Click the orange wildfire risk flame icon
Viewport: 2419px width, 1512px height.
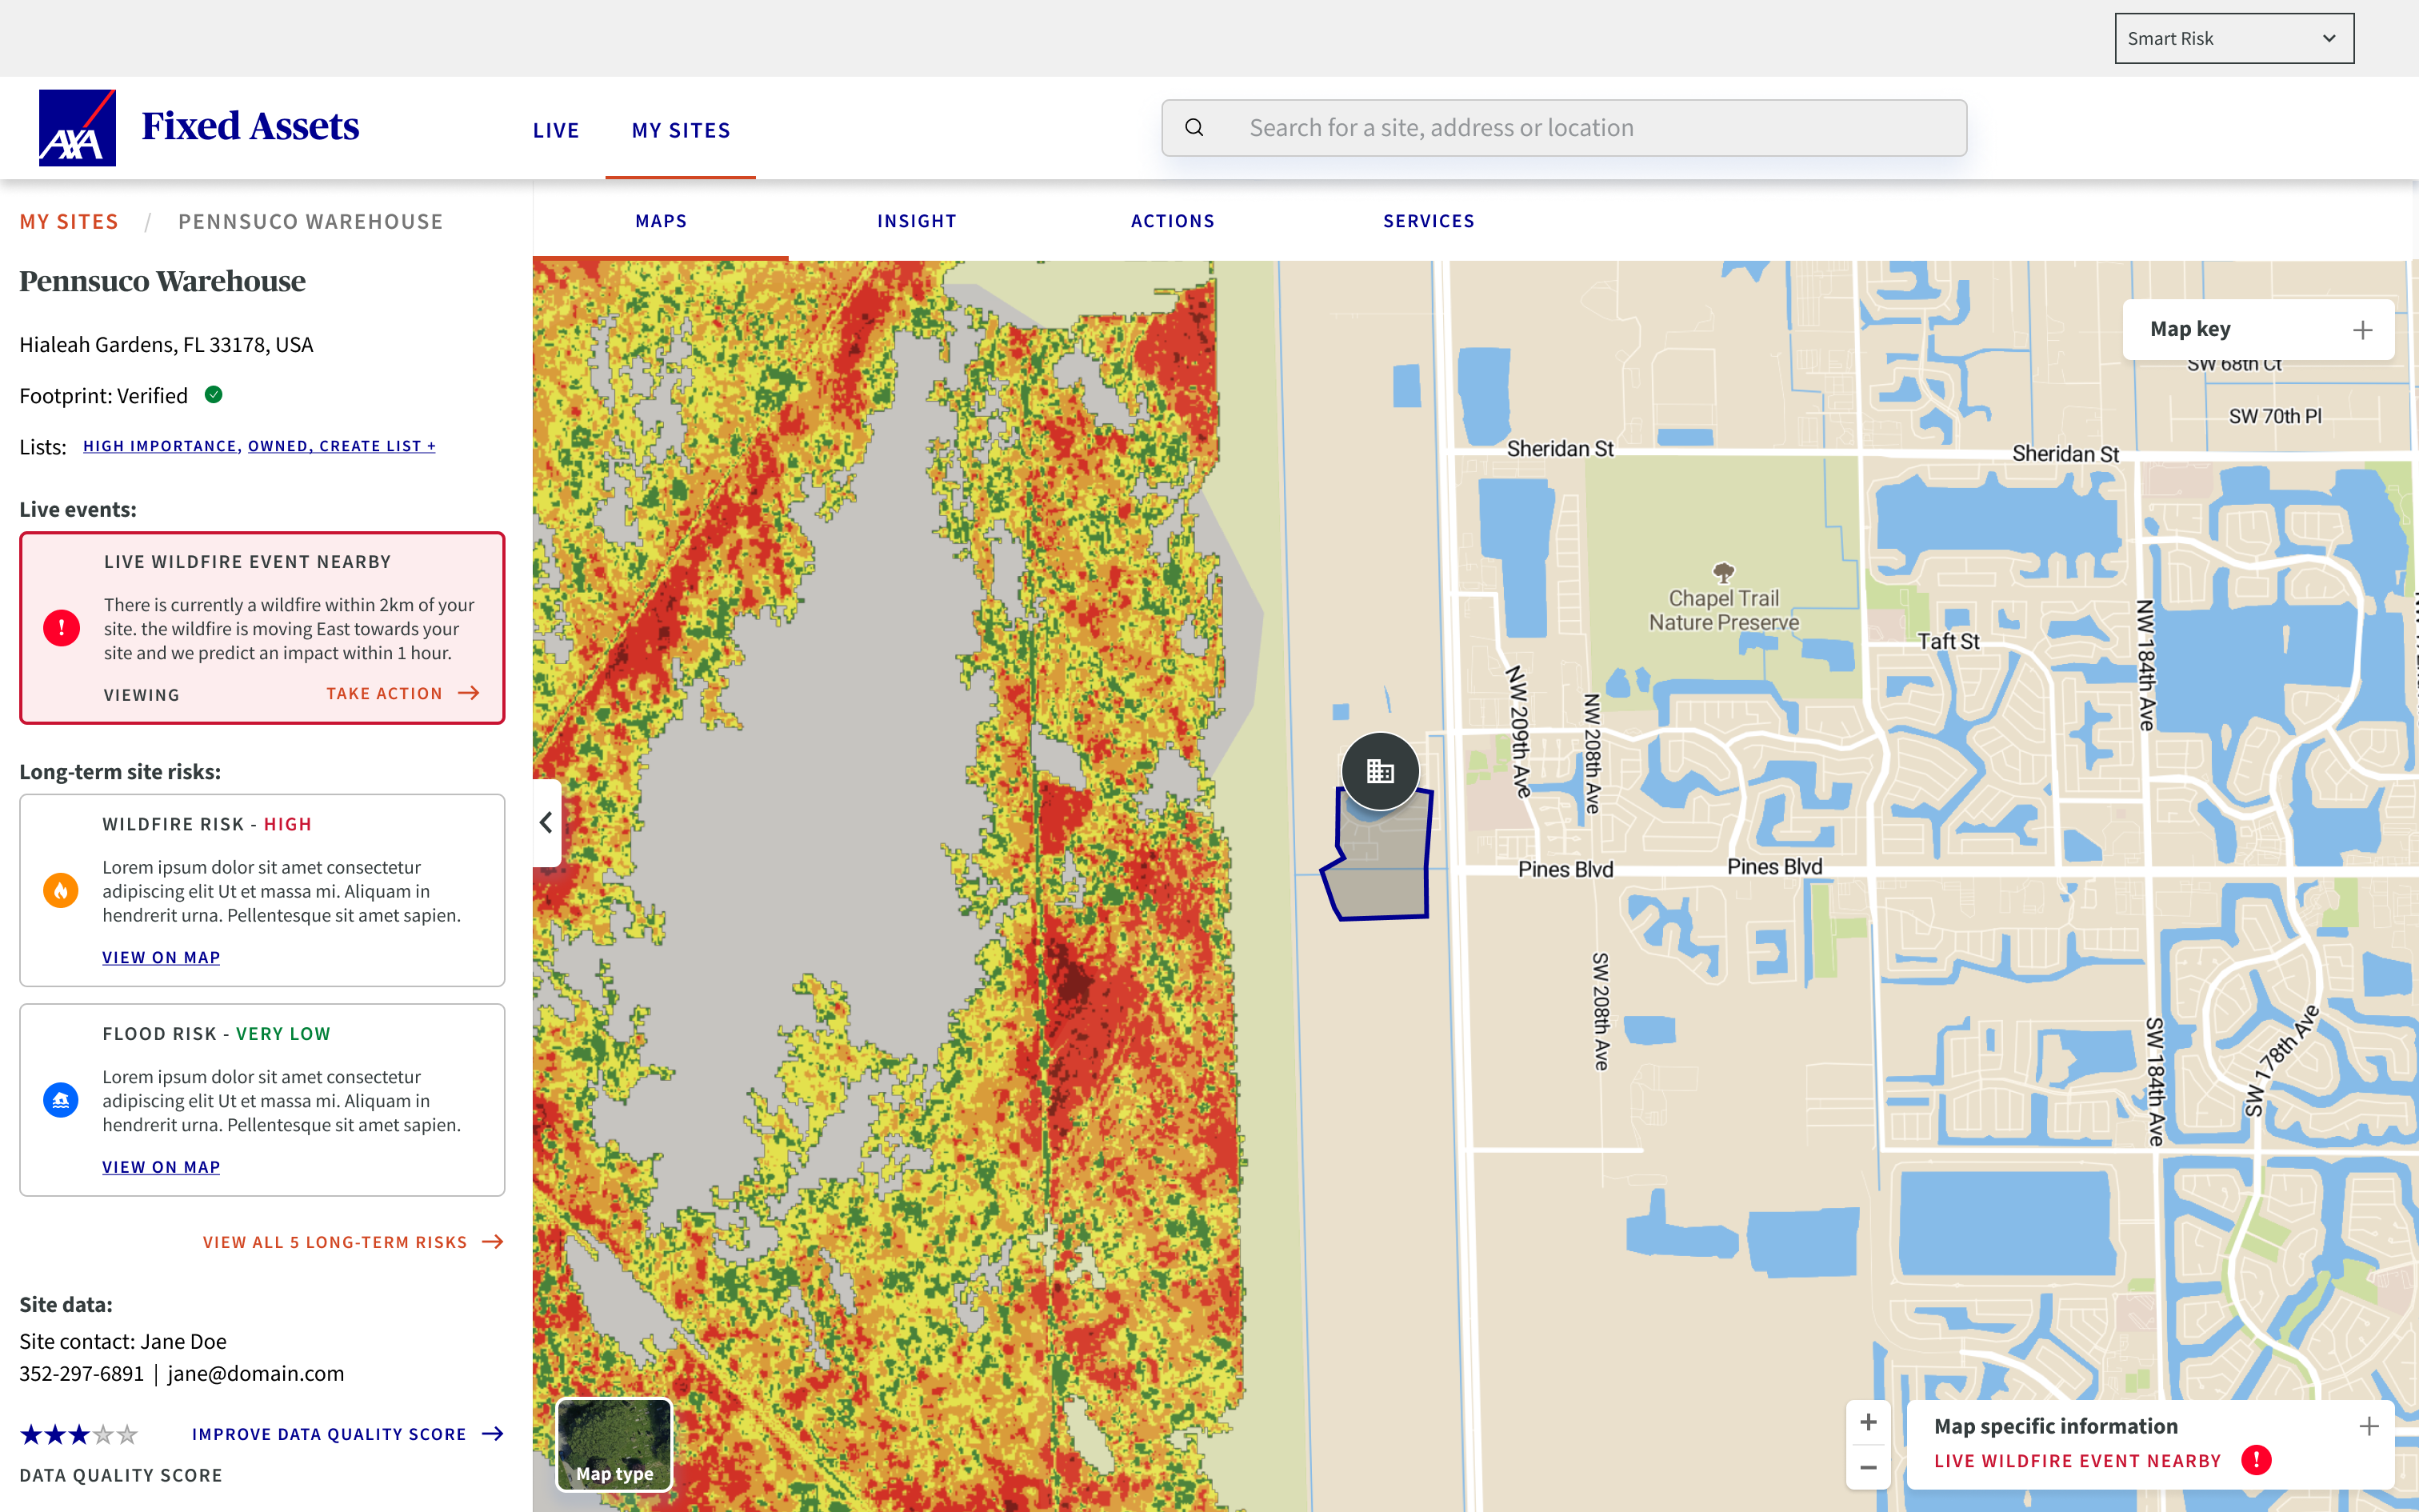pyautogui.click(x=61, y=890)
